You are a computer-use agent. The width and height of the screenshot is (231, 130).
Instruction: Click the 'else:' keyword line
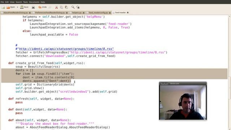tap(27, 31)
